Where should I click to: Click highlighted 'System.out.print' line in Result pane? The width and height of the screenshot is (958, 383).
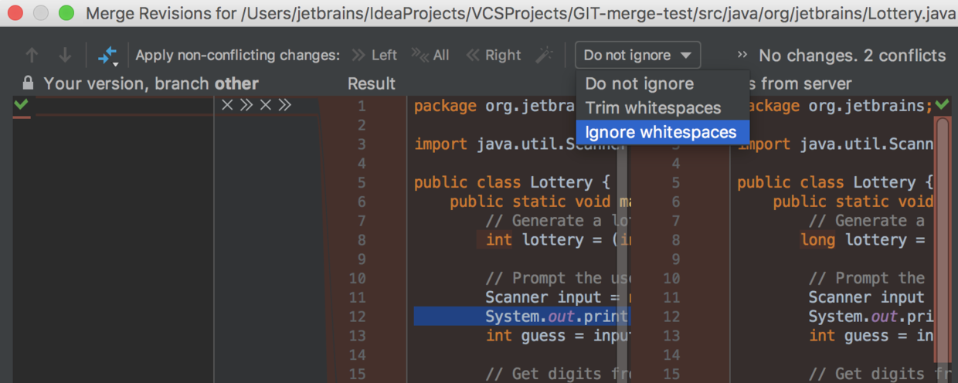[x=521, y=317]
